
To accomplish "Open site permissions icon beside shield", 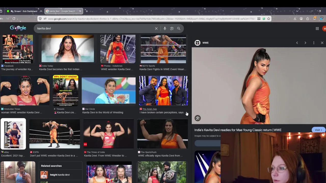I will (x=45, y=19).
